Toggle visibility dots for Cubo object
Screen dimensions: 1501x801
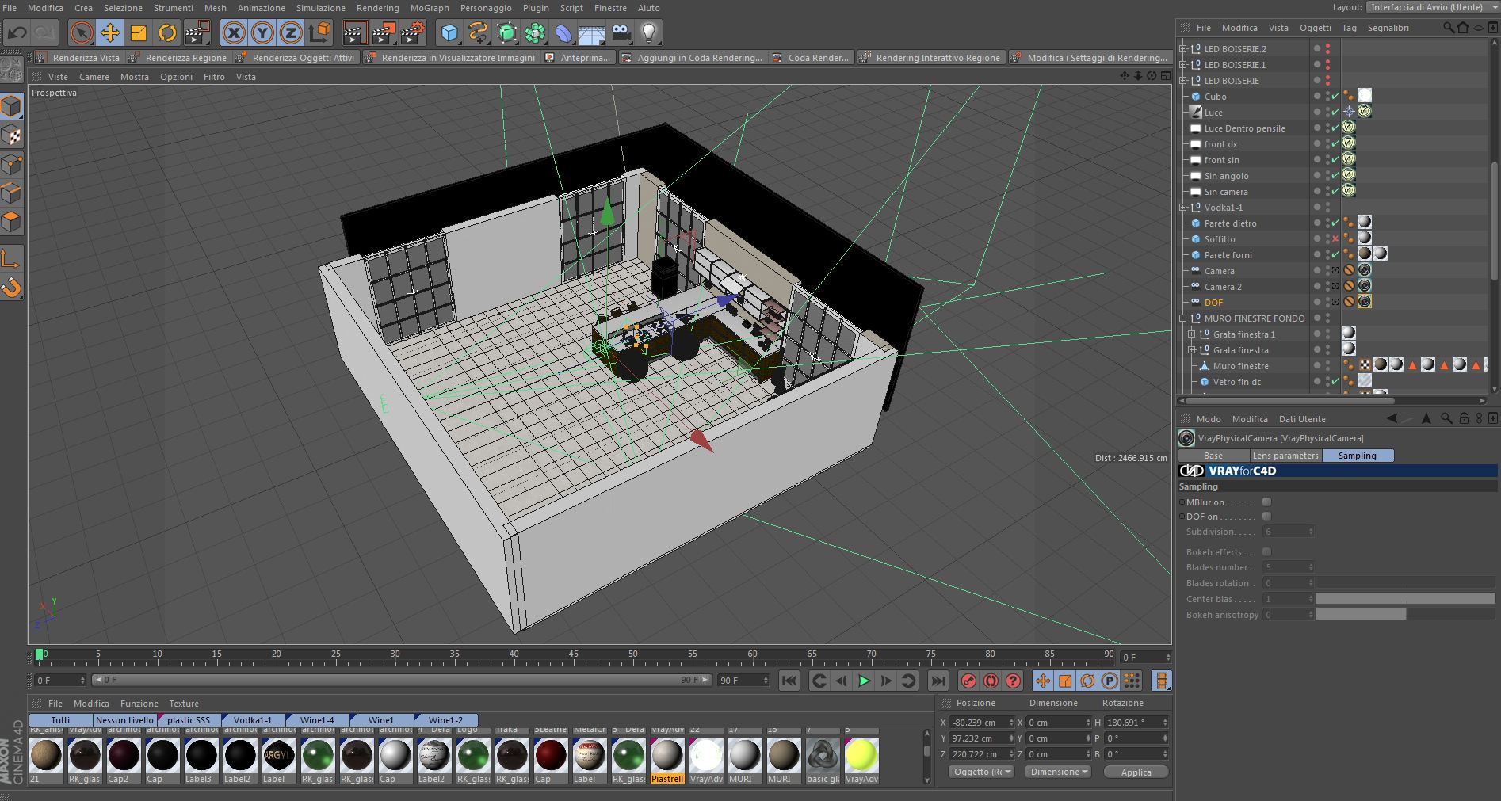point(1327,97)
